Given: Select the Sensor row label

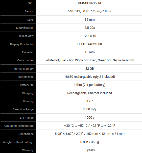Looking at the screenshot, I should coord(29,11).
